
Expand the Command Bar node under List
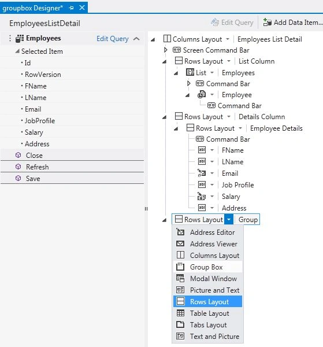(188, 84)
